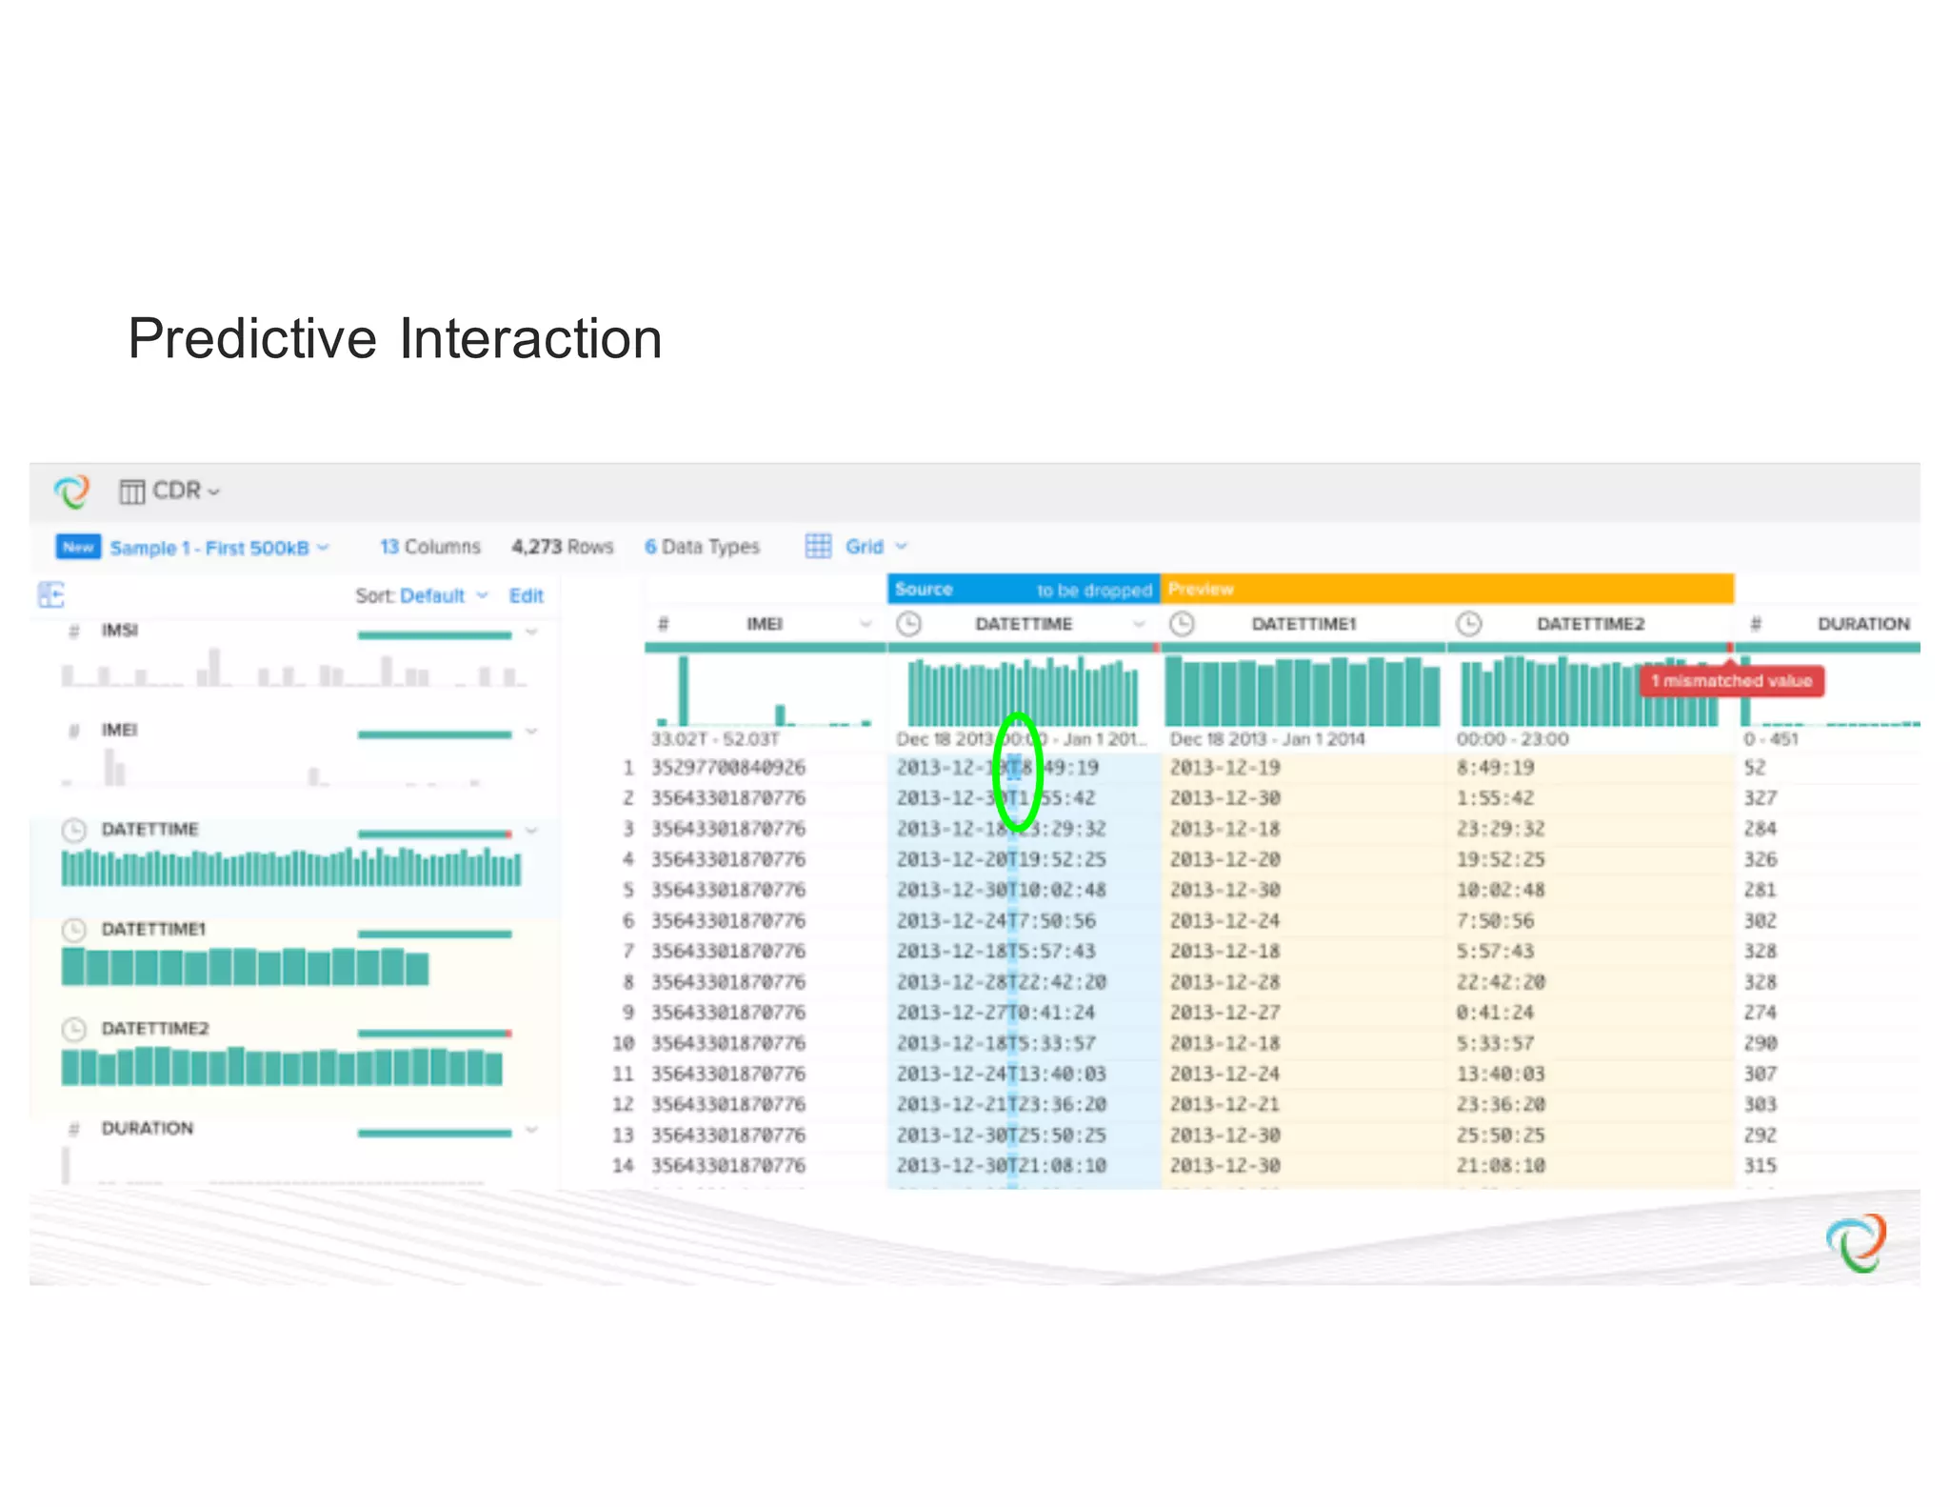The height and width of the screenshot is (1507, 1950).
Task: Click sidebar DATETIME clock icon
Action: pyautogui.click(x=73, y=830)
